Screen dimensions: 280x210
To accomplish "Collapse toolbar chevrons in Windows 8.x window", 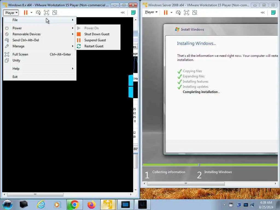I will pos(123,13).
